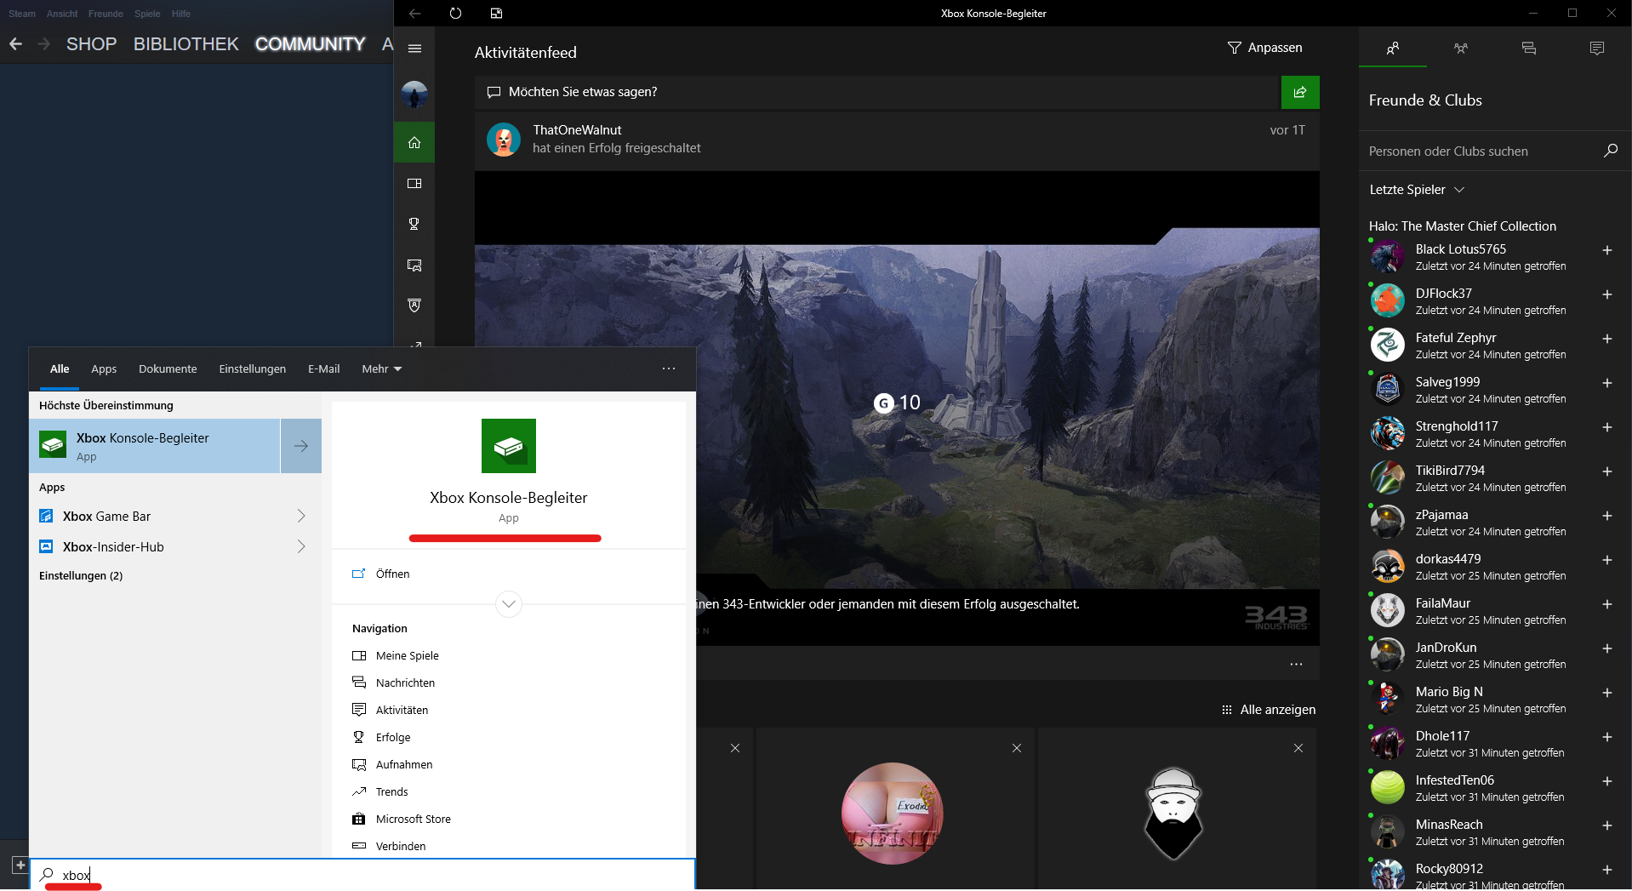Add Black Lotus5765 as friend
This screenshot has width=1632, height=891.
(1606, 250)
